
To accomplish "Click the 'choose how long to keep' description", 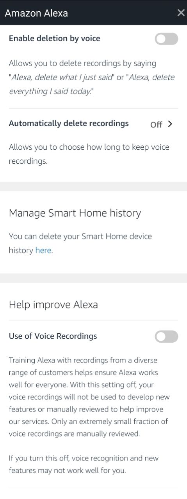I will (x=89, y=154).
